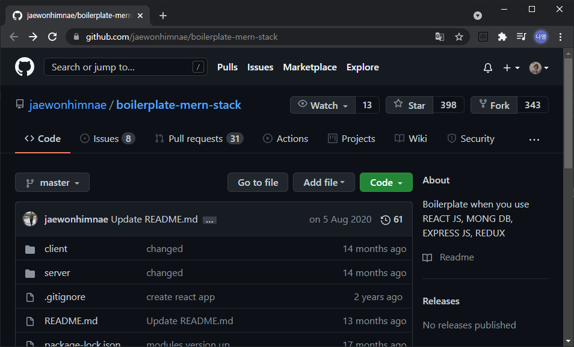Screen dimensions: 574x347
Task: Open Chrome profile avatar
Action: tap(541, 37)
